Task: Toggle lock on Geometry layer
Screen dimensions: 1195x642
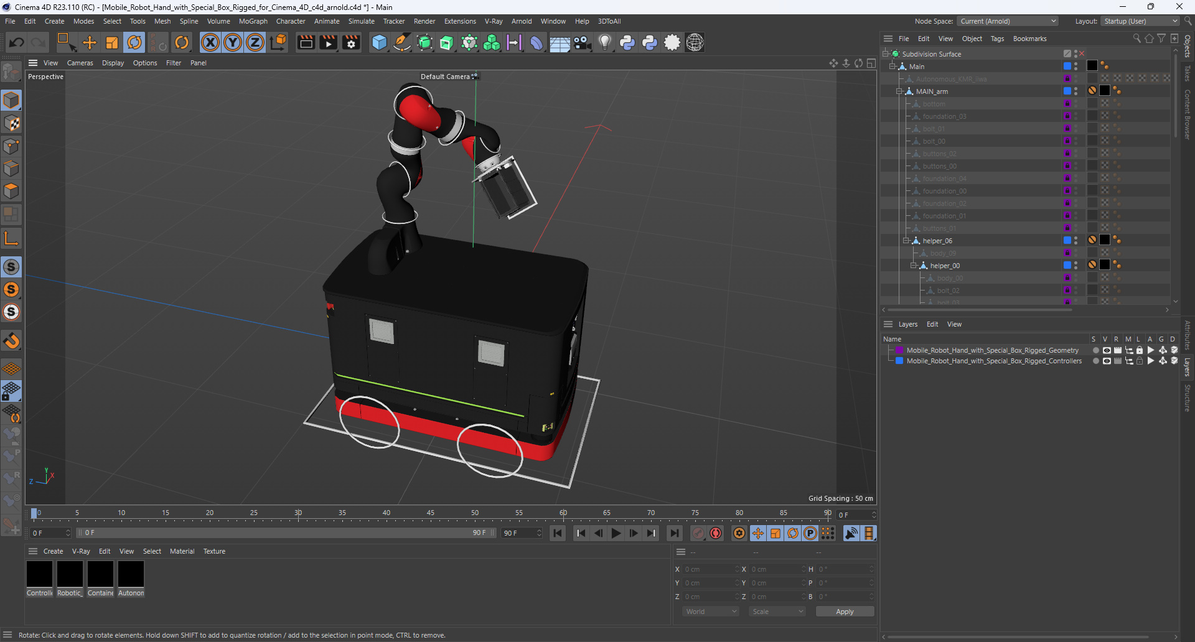Action: coord(1140,350)
